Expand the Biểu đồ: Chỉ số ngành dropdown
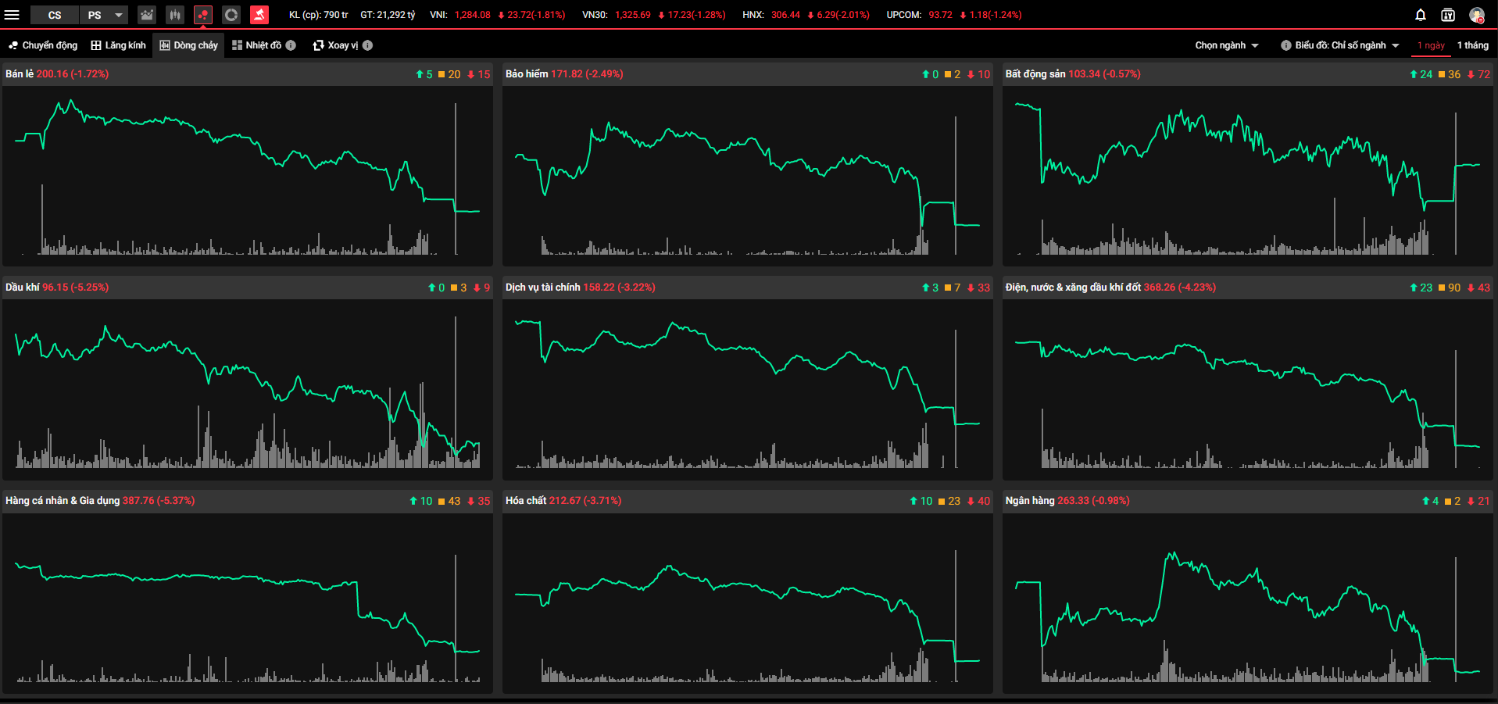Screen dimensions: 1498x704 [x=1339, y=45]
